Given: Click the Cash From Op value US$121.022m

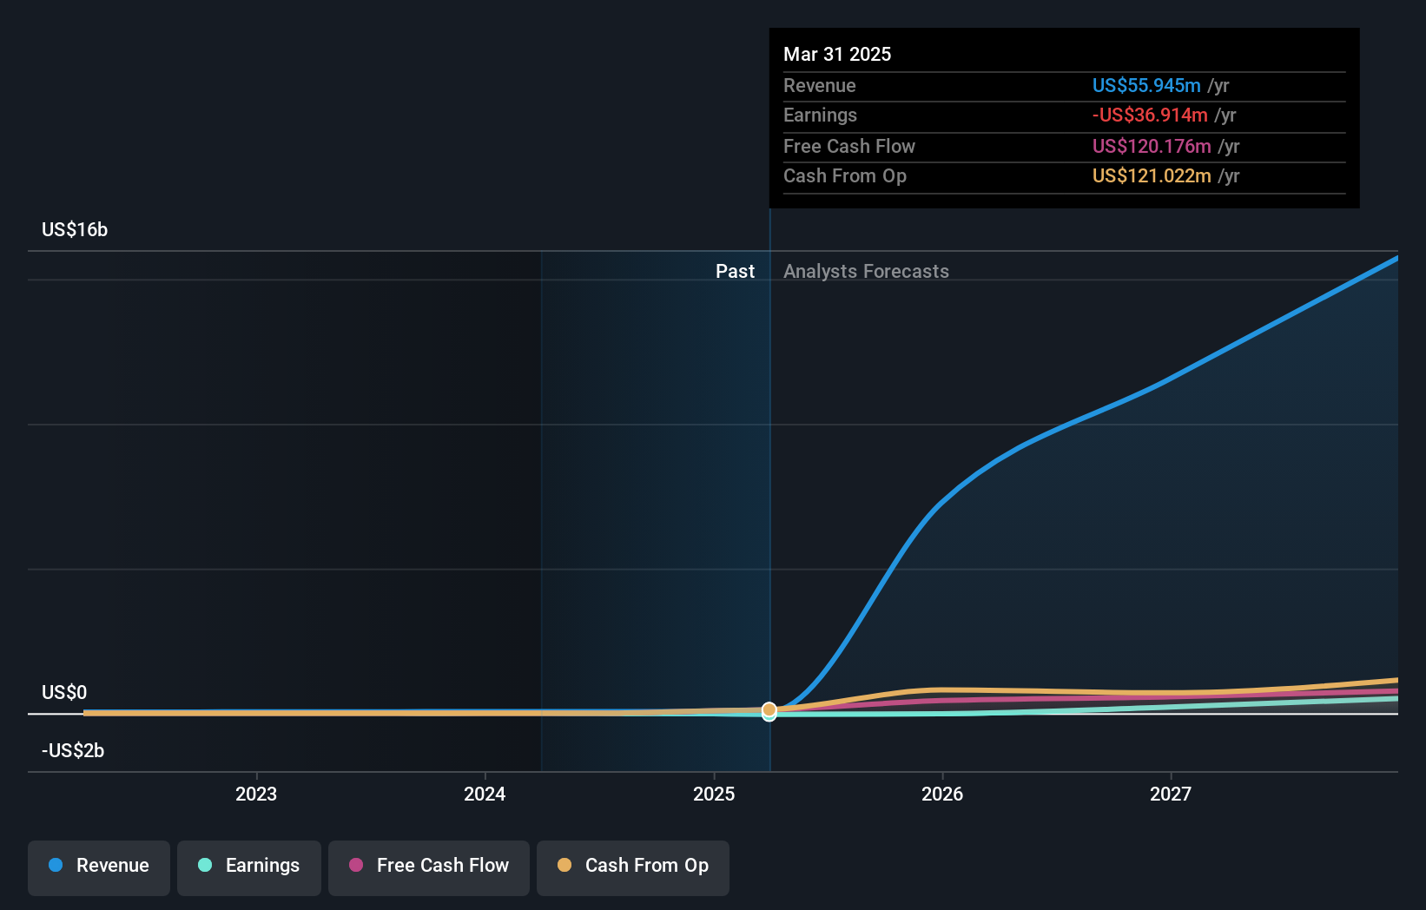Looking at the screenshot, I should [x=1152, y=175].
